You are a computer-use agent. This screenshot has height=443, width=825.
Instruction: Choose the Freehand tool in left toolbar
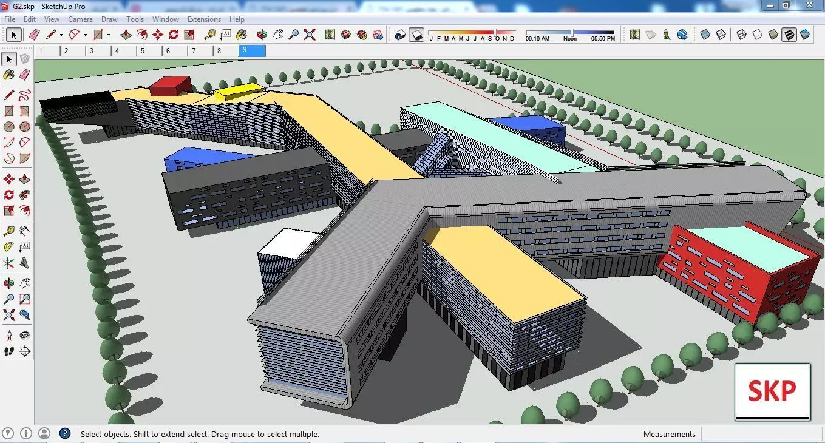pos(24,95)
